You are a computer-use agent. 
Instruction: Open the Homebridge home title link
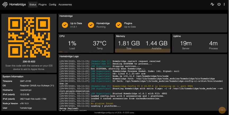tap(17, 5)
